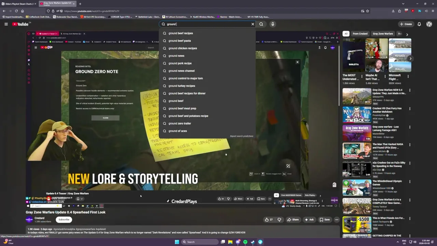The image size is (437, 246).
Task: Dislike the Gray Zone Warfare video
Action: pyautogui.click(x=279, y=220)
